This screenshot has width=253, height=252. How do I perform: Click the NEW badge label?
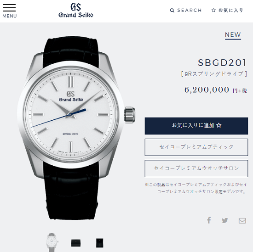tap(233, 35)
